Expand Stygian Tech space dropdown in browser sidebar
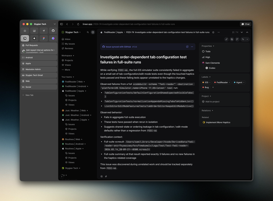The width and height of the screenshot is (273, 201). coord(55,24)
